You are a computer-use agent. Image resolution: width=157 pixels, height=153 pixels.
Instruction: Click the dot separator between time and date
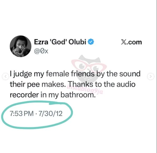click(36, 114)
